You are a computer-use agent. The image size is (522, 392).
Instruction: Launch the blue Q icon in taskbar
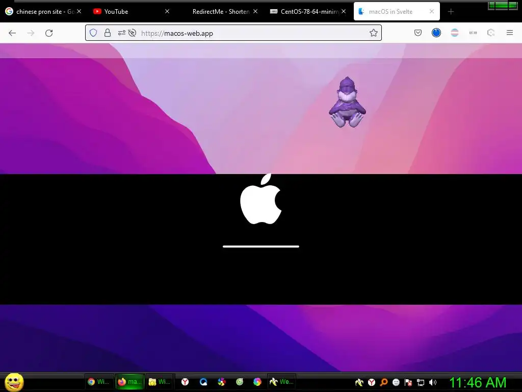coord(203,382)
